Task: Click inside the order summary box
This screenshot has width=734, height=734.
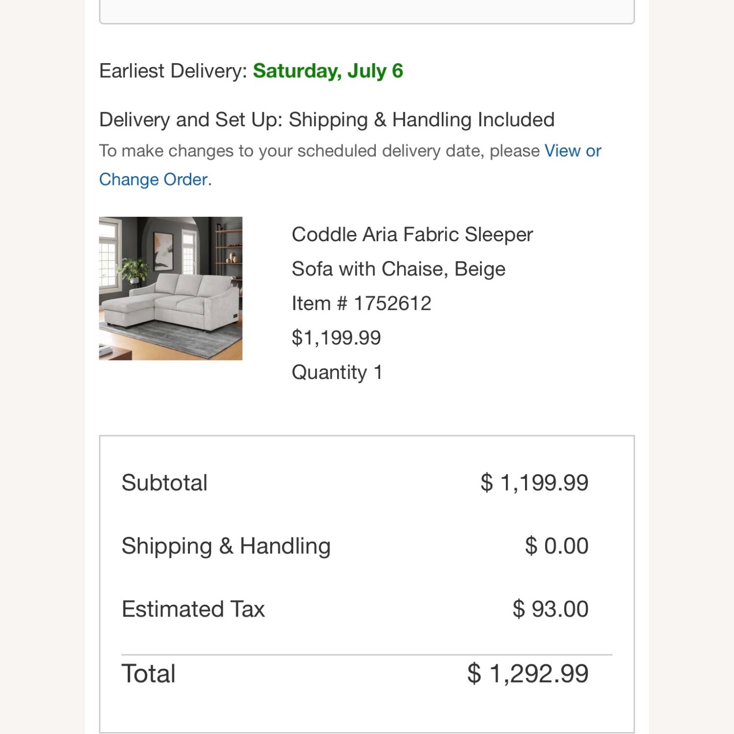Action: (367, 577)
